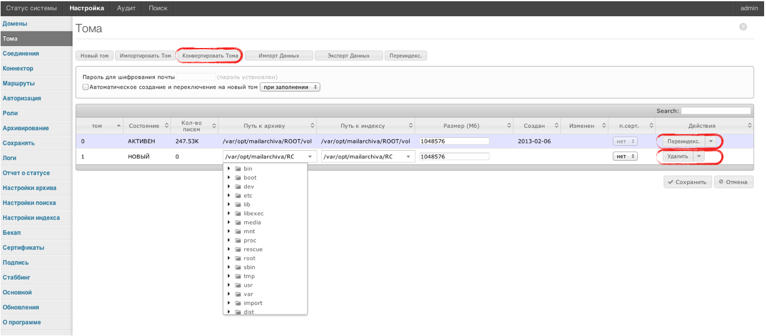Click the mnt folder icon
Screen dimensions: 766x336
point(238,231)
